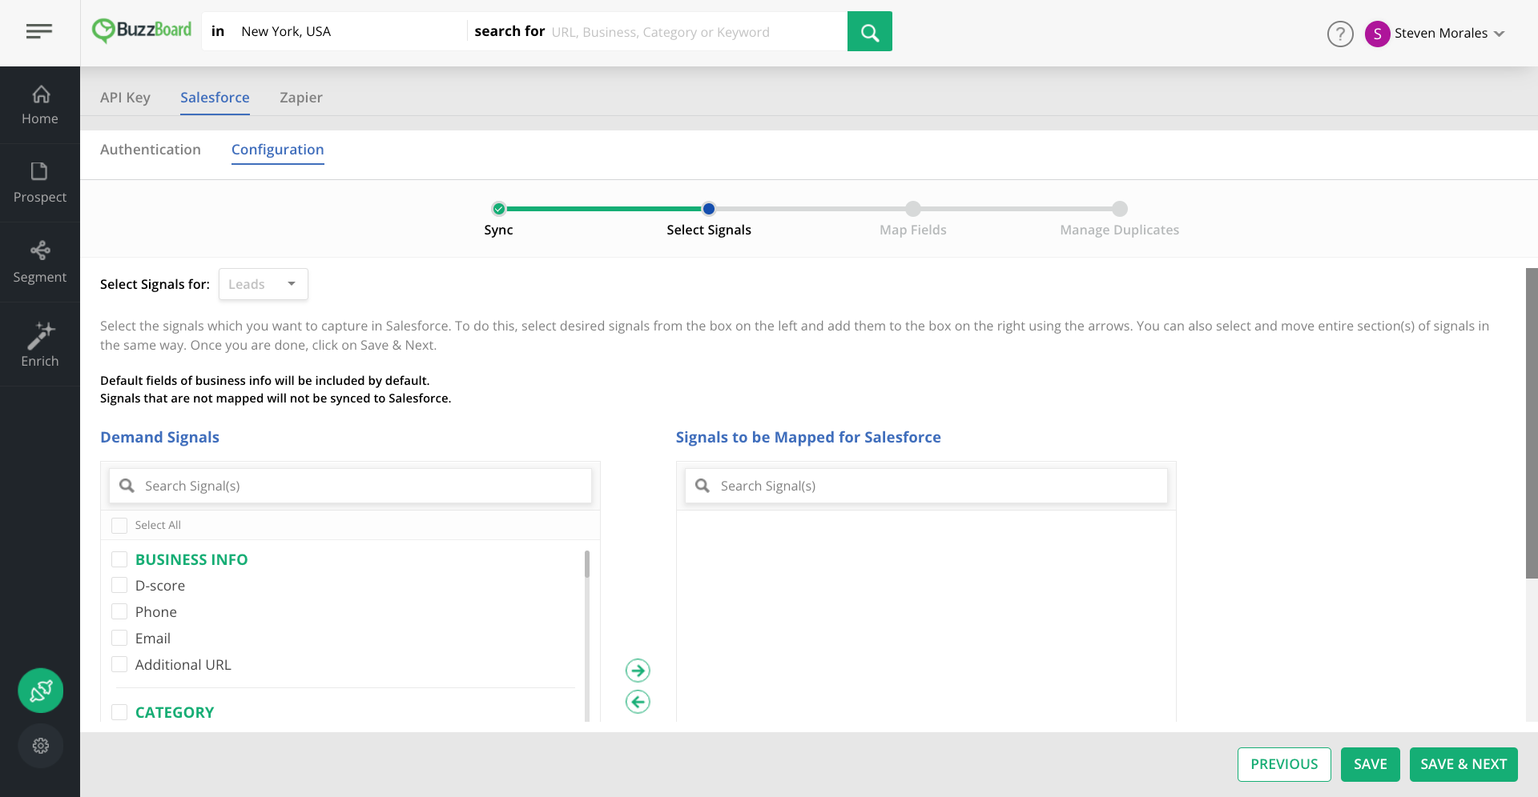The image size is (1538, 797).
Task: Expand the Steven Morales account dropdown arrow
Action: [x=1500, y=34]
